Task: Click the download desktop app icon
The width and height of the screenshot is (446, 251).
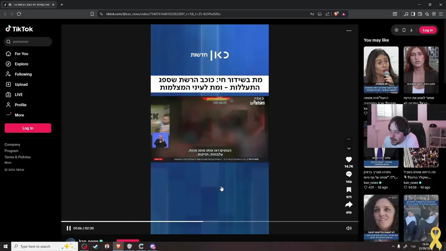Action: coord(411,30)
